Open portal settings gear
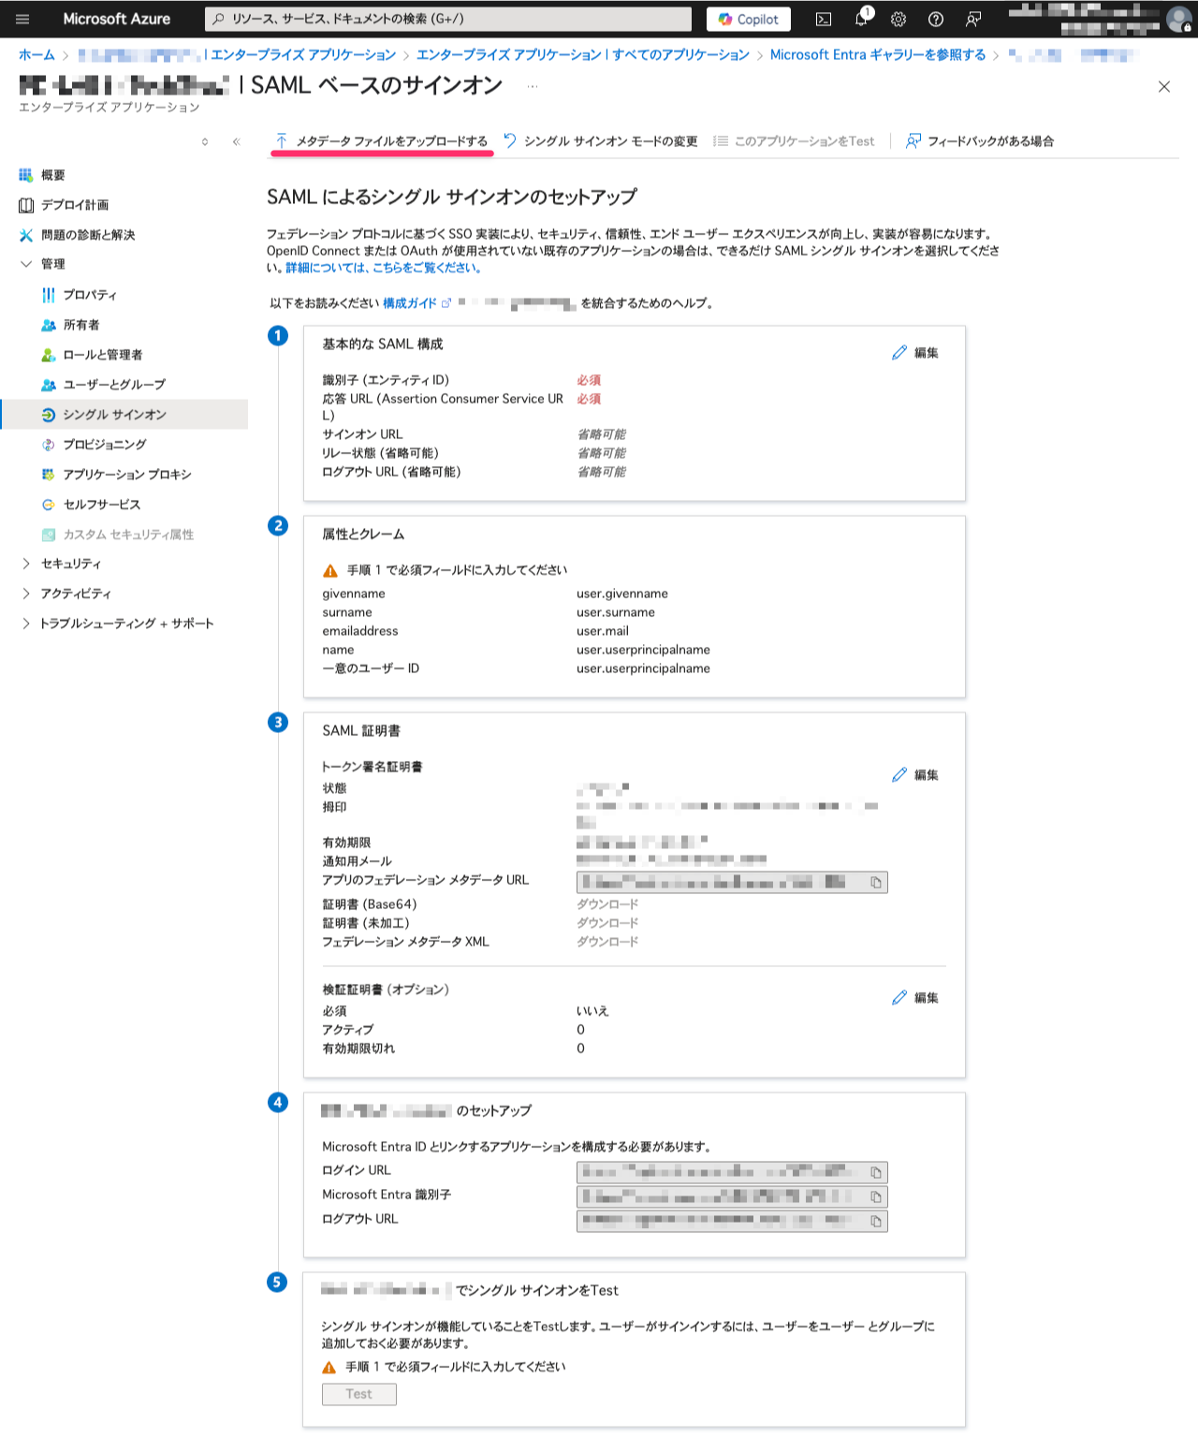The height and width of the screenshot is (1438, 1198). point(898,19)
